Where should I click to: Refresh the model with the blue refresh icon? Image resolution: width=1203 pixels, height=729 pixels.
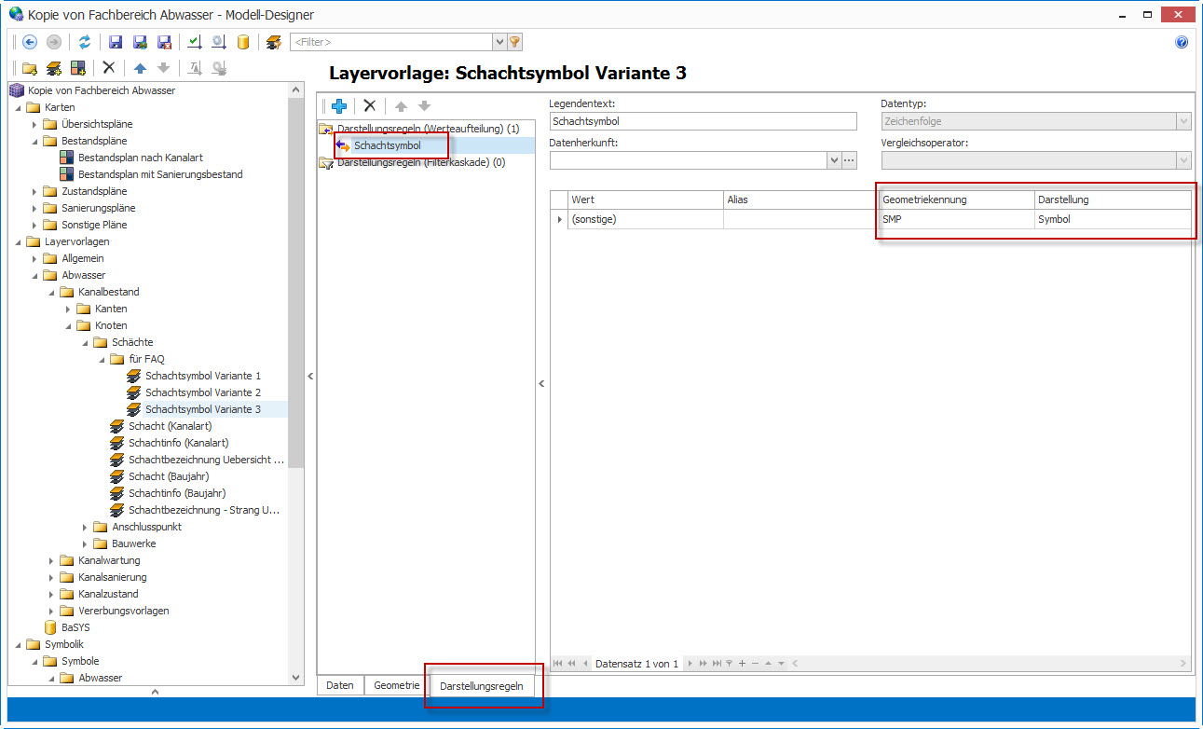(85, 42)
